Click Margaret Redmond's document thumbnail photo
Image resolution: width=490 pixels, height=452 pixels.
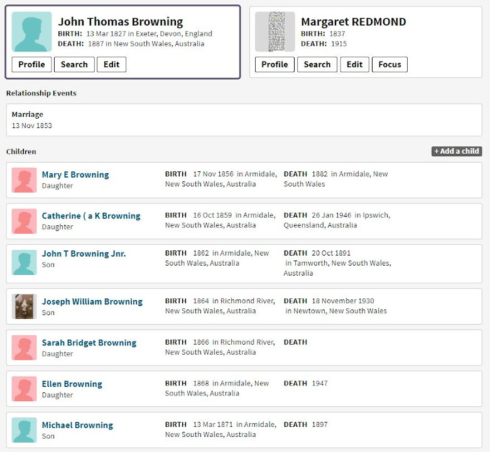click(275, 31)
